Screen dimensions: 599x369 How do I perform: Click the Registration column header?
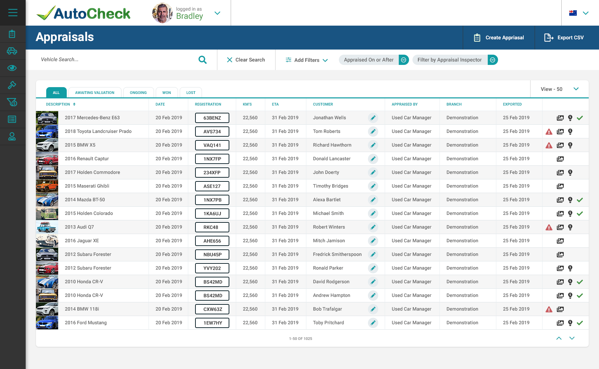pyautogui.click(x=208, y=104)
